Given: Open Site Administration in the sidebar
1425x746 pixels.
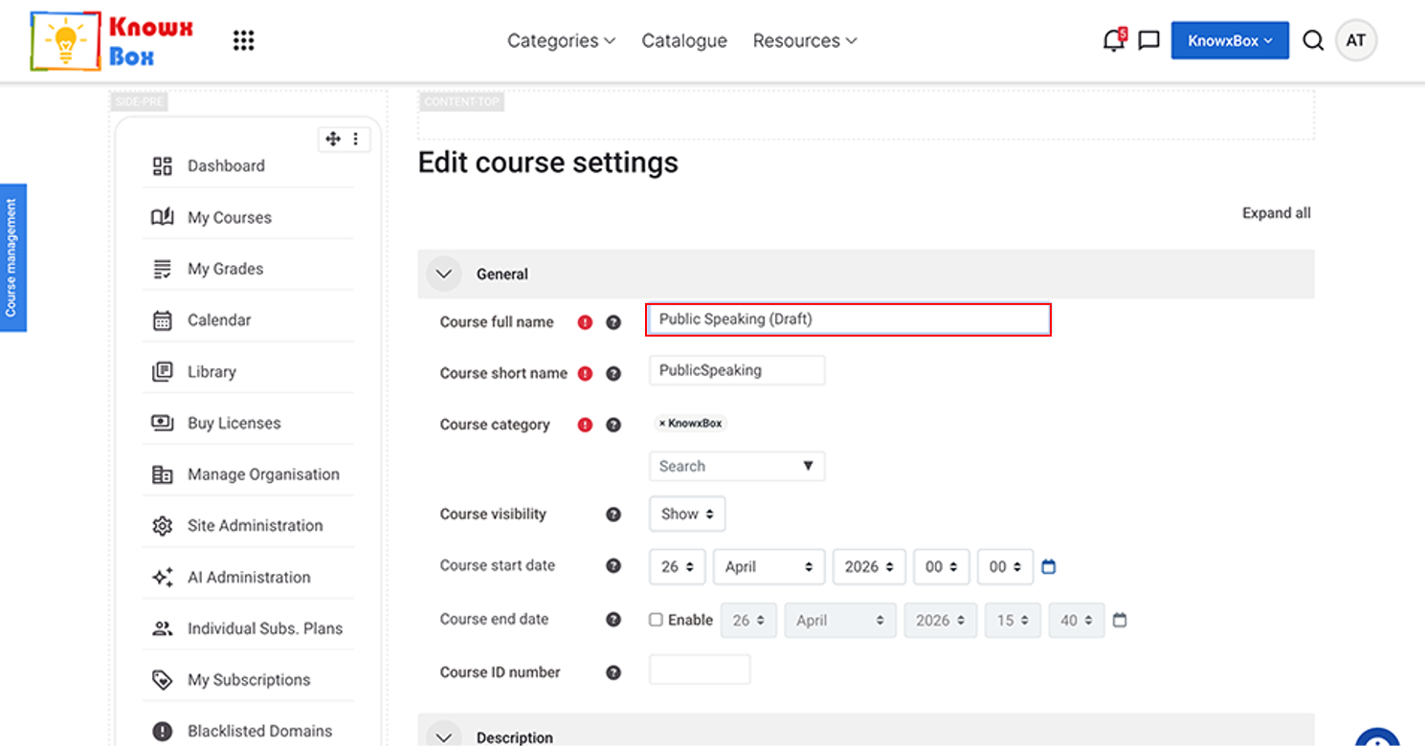Looking at the screenshot, I should pyautogui.click(x=256, y=526).
